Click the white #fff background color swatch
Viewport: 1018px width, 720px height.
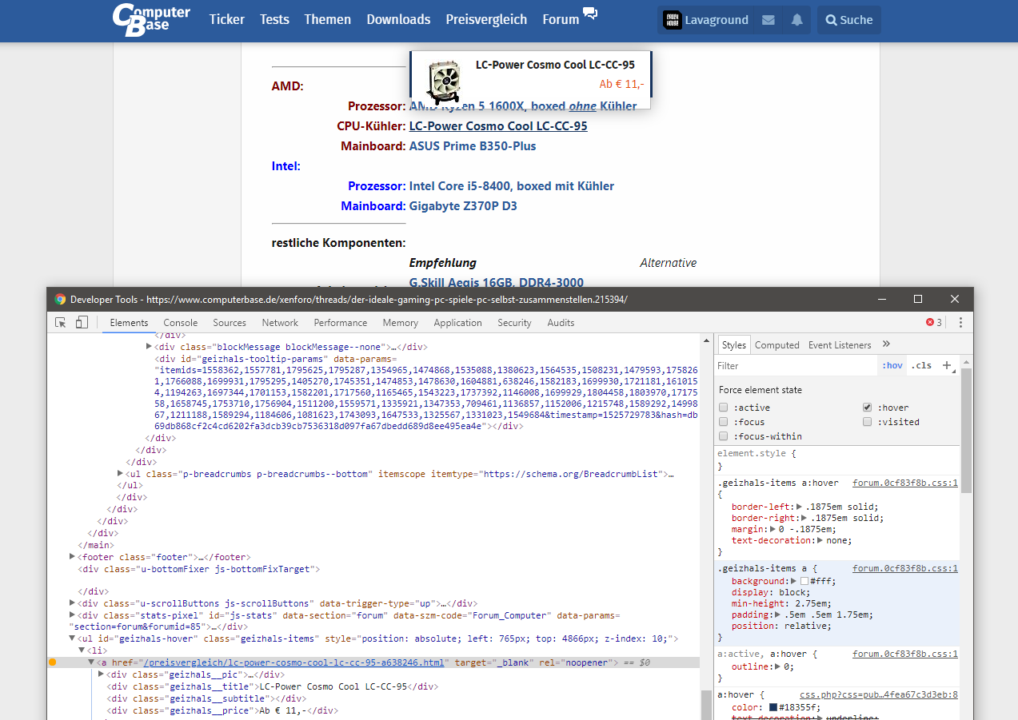pyautogui.click(x=804, y=581)
